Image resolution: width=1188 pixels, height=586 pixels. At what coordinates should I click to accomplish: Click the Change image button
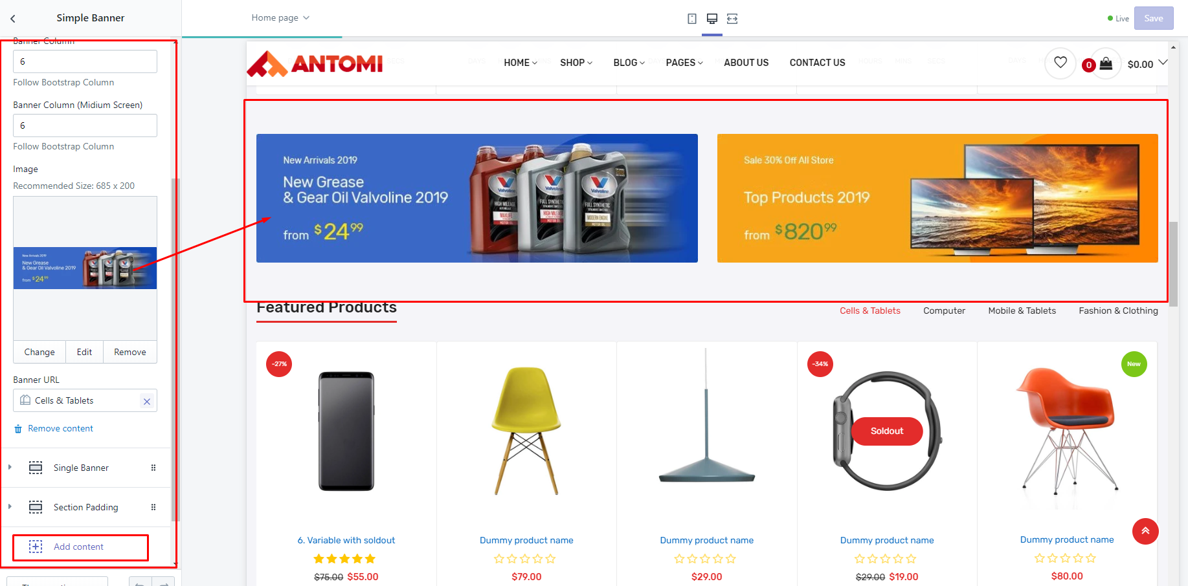(x=39, y=352)
